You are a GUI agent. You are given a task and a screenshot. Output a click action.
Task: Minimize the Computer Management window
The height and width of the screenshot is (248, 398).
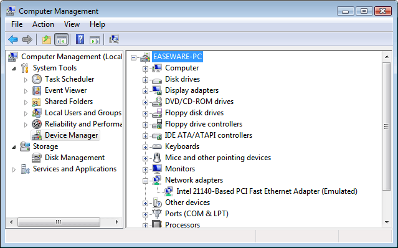point(345,11)
